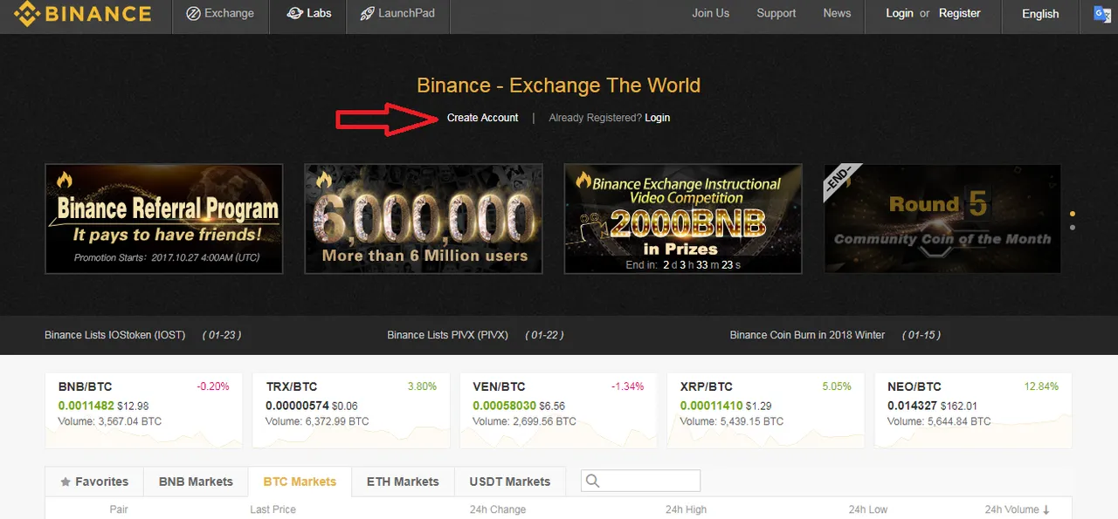Open the Labs menu item
This screenshot has width=1118, height=519.
click(309, 14)
